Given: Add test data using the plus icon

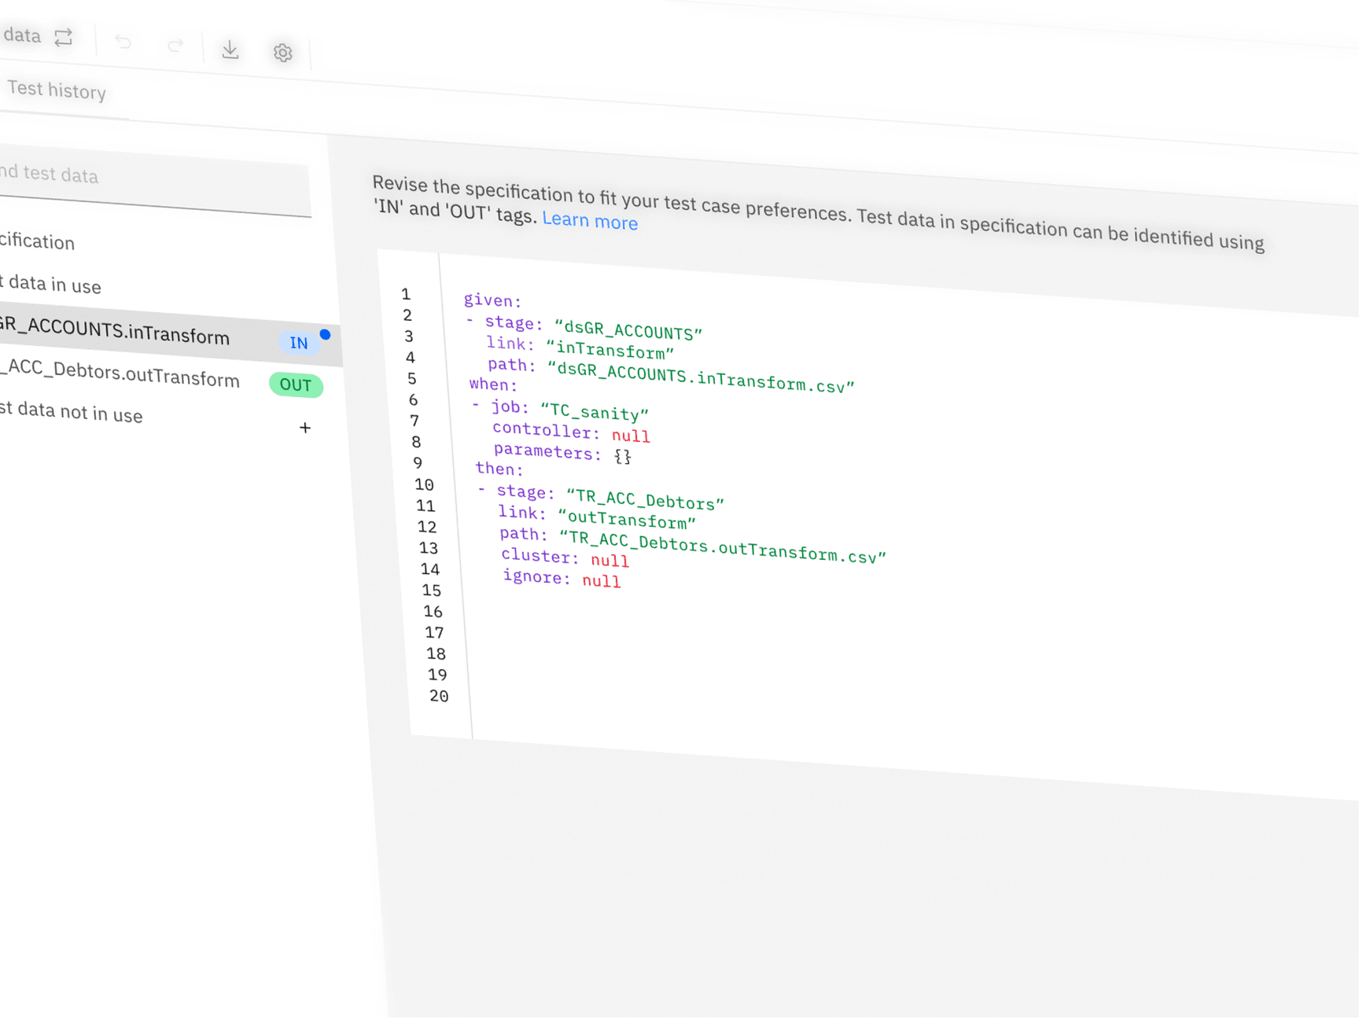Looking at the screenshot, I should click(x=305, y=428).
